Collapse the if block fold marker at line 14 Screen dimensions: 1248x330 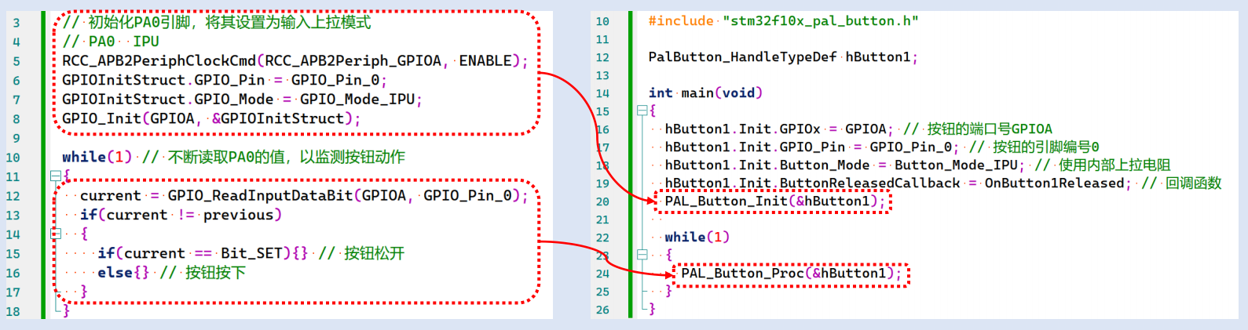click(55, 234)
